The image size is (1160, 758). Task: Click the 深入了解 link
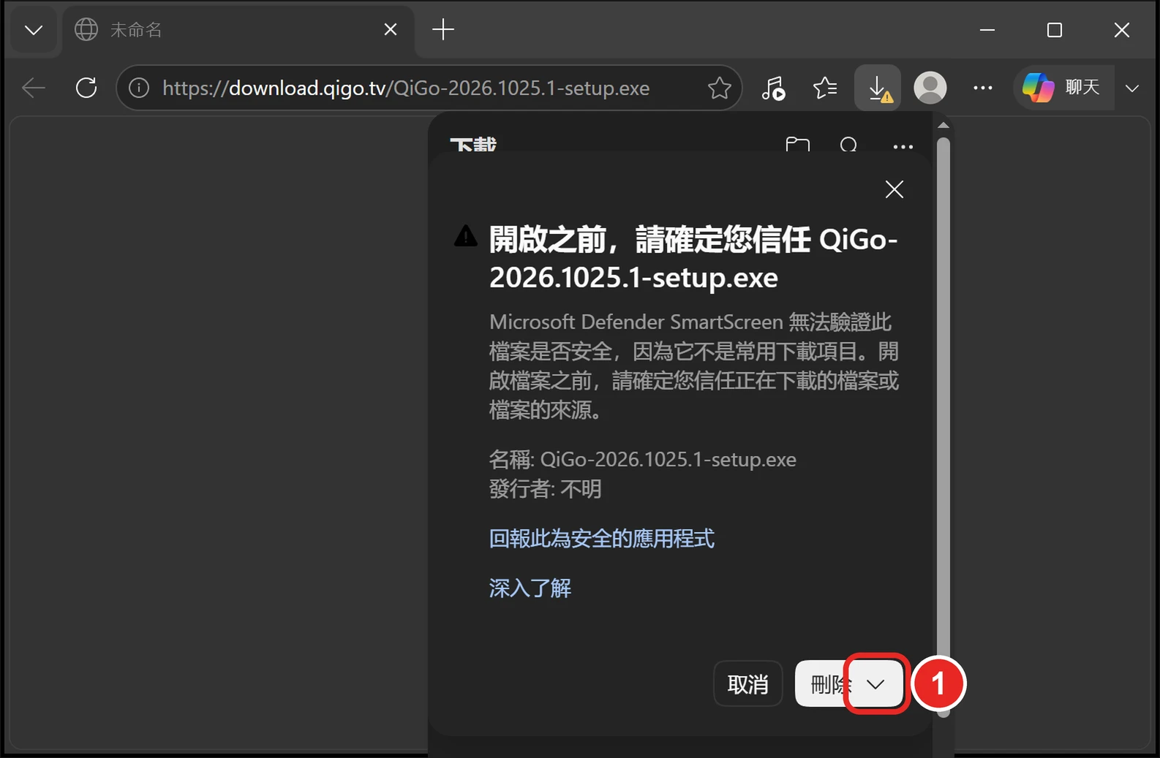(530, 588)
